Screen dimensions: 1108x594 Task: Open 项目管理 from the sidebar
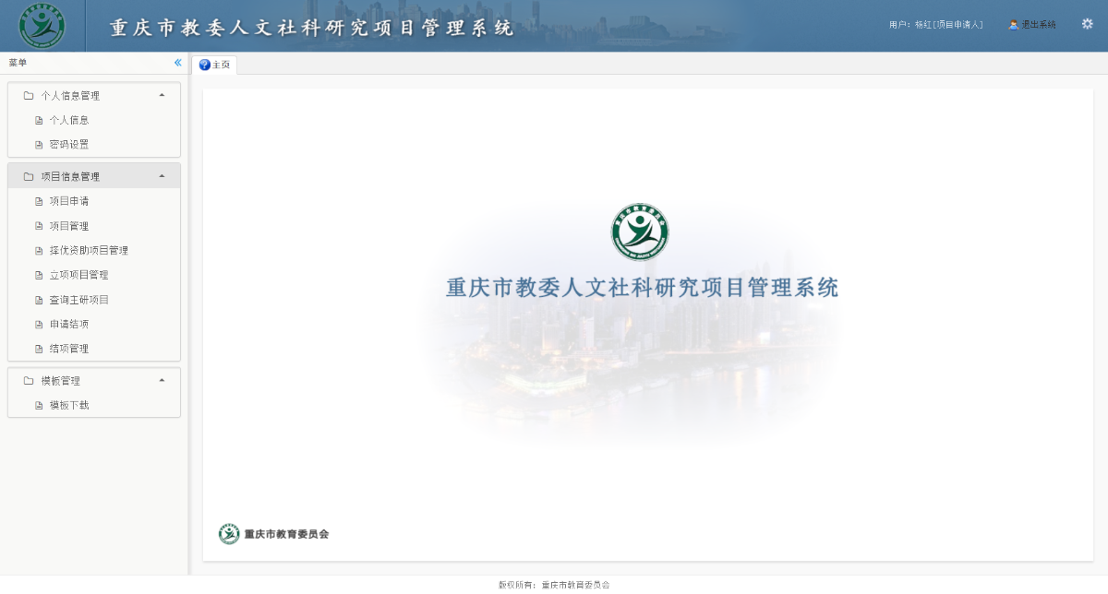click(69, 226)
